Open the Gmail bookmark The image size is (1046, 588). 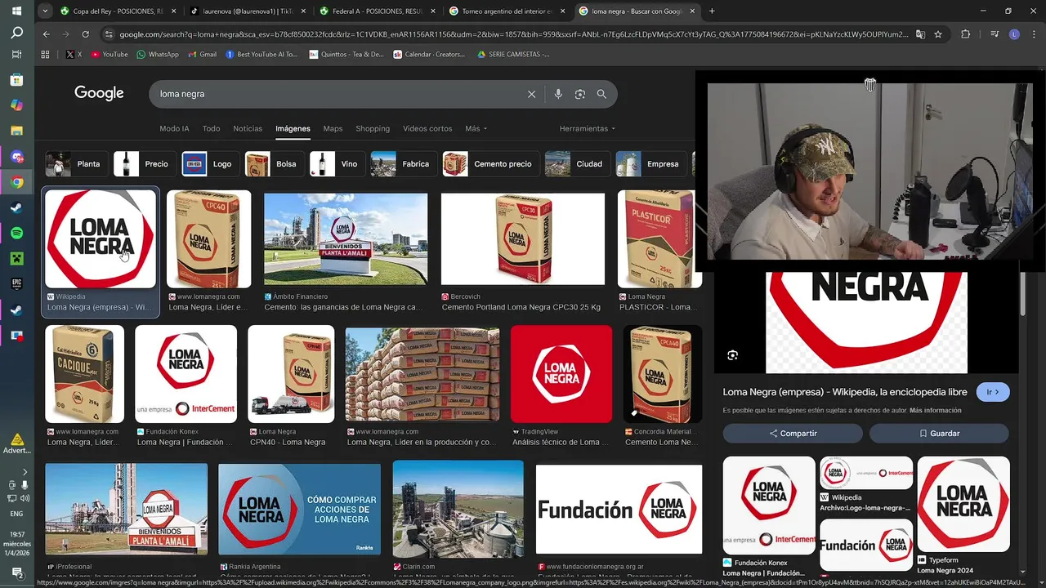[x=202, y=54]
